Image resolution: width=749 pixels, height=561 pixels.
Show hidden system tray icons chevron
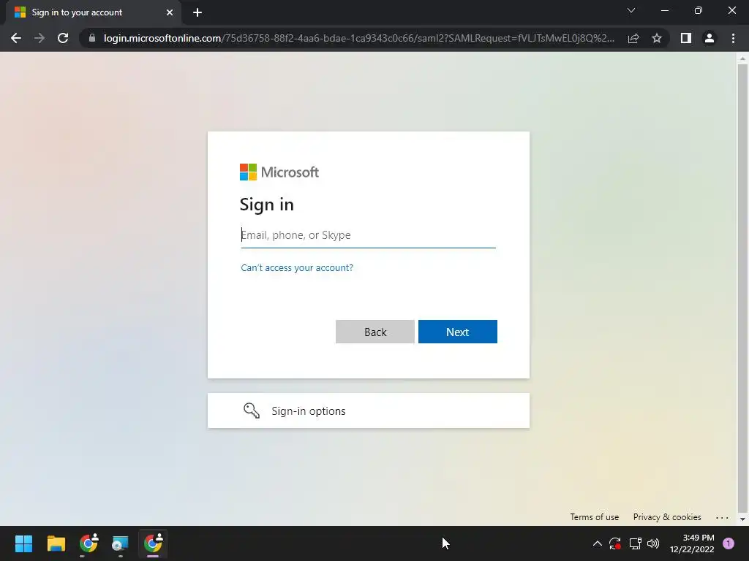click(x=598, y=543)
